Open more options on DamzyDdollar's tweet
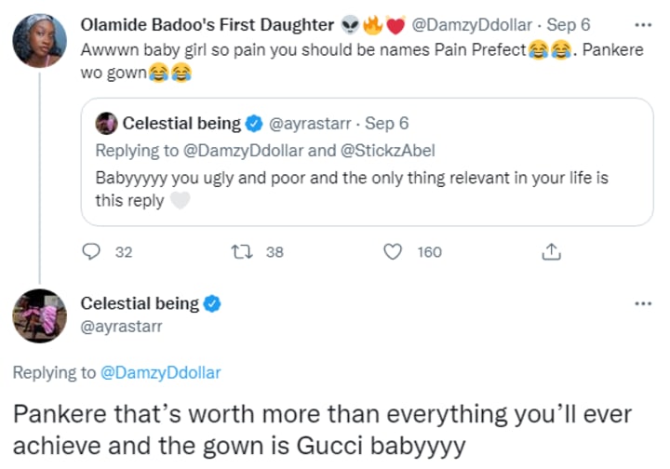This screenshot has width=670, height=469. point(642,24)
